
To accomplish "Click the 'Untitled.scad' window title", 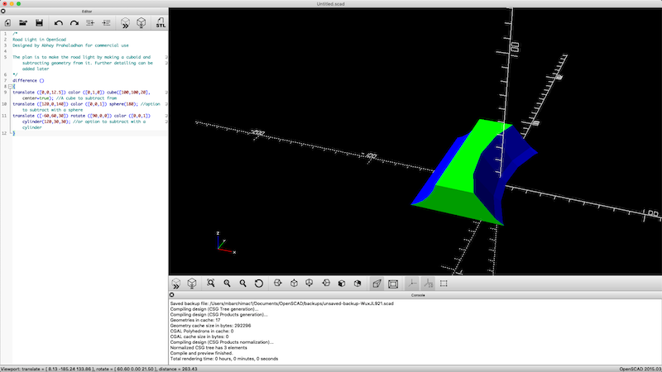I will tap(330, 4).
